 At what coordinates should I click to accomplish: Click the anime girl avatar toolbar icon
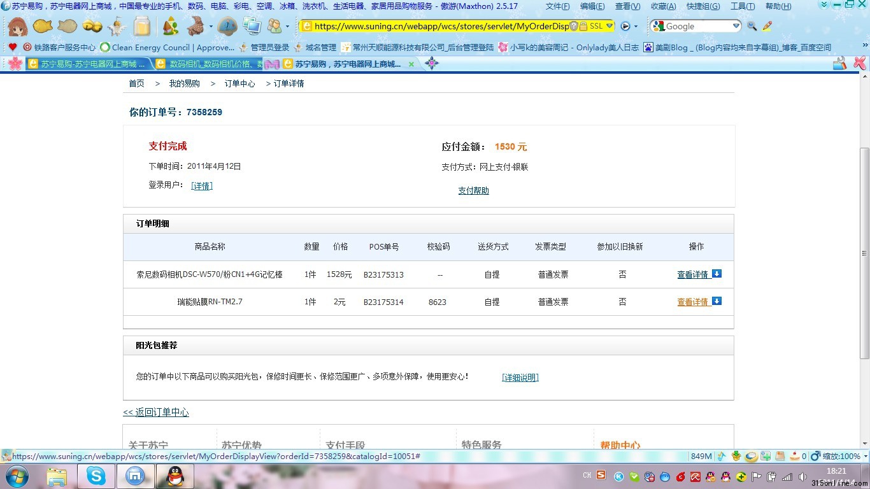click(17, 27)
